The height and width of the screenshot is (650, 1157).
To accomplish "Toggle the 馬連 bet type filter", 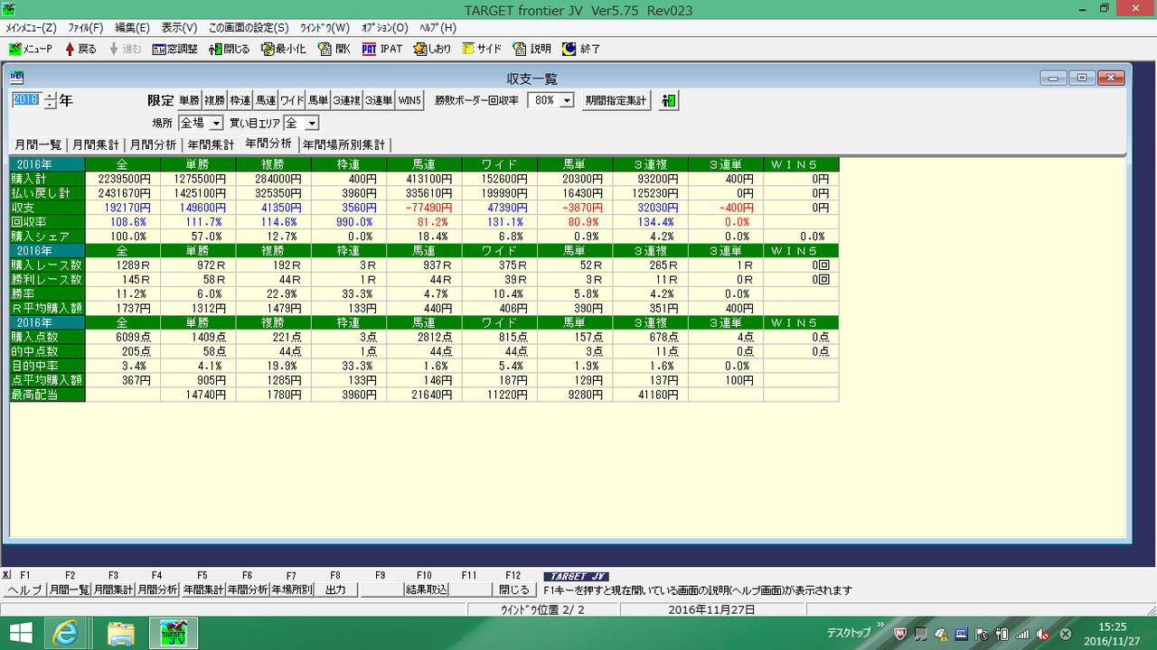I will click(x=265, y=101).
